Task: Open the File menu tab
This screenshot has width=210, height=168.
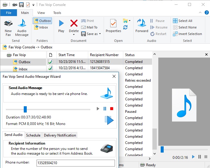Action: (9, 13)
